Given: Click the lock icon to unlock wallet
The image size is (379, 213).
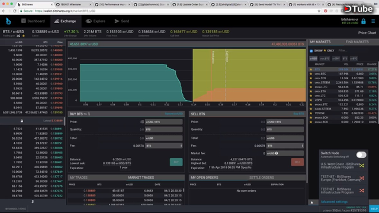Looking at the screenshot, I should [x=363, y=21].
